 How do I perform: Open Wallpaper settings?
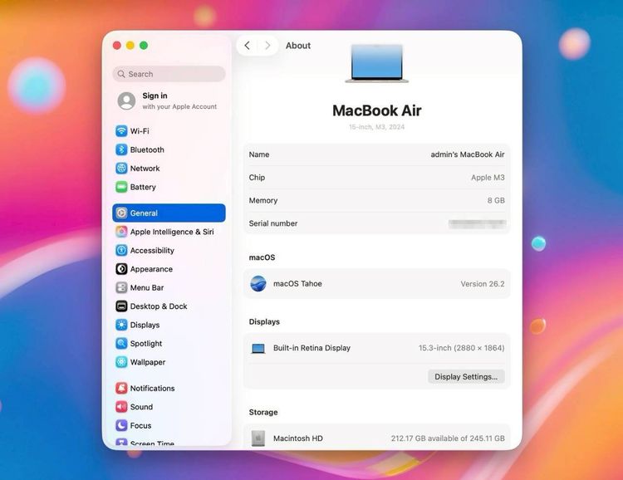[x=169, y=362]
